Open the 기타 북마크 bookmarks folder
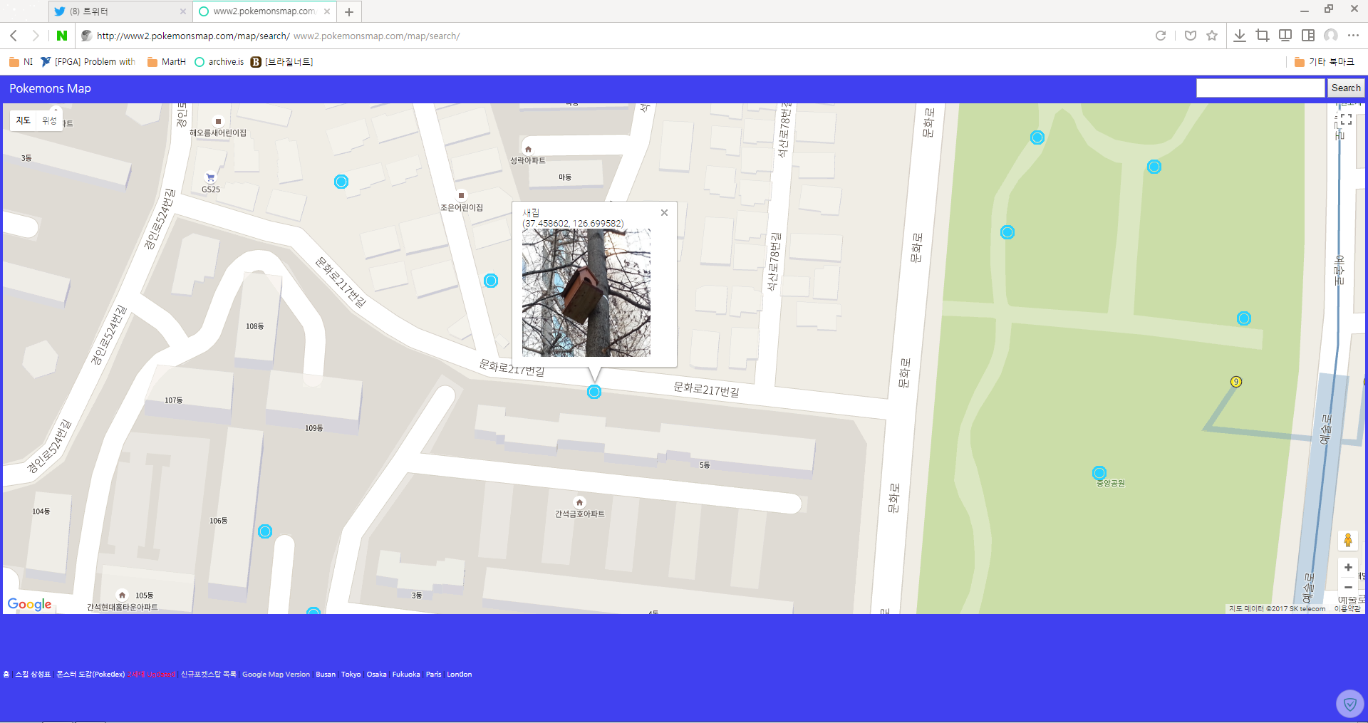Image resolution: width=1368 pixels, height=723 pixels. tap(1324, 62)
